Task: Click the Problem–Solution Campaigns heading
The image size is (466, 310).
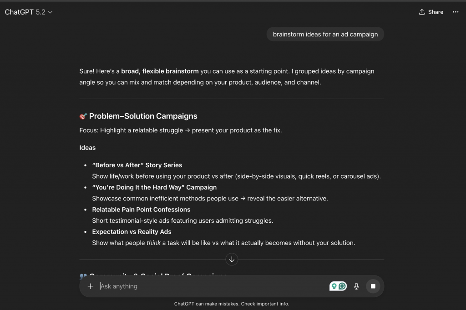Action: click(138, 116)
